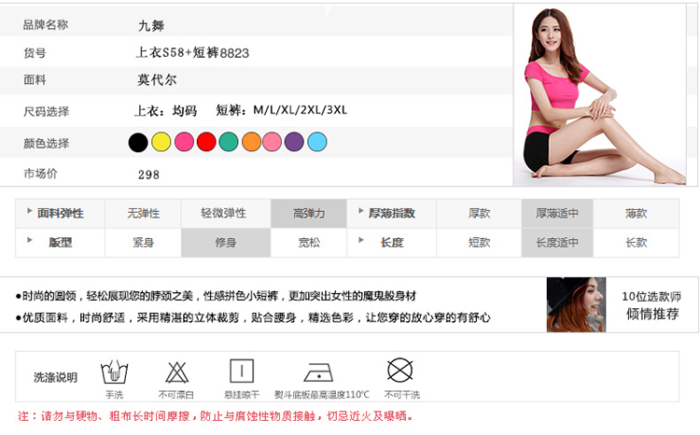The image size is (700, 435).
Task: Select the 高弹力 elasticity option
Action: pyautogui.click(x=308, y=214)
